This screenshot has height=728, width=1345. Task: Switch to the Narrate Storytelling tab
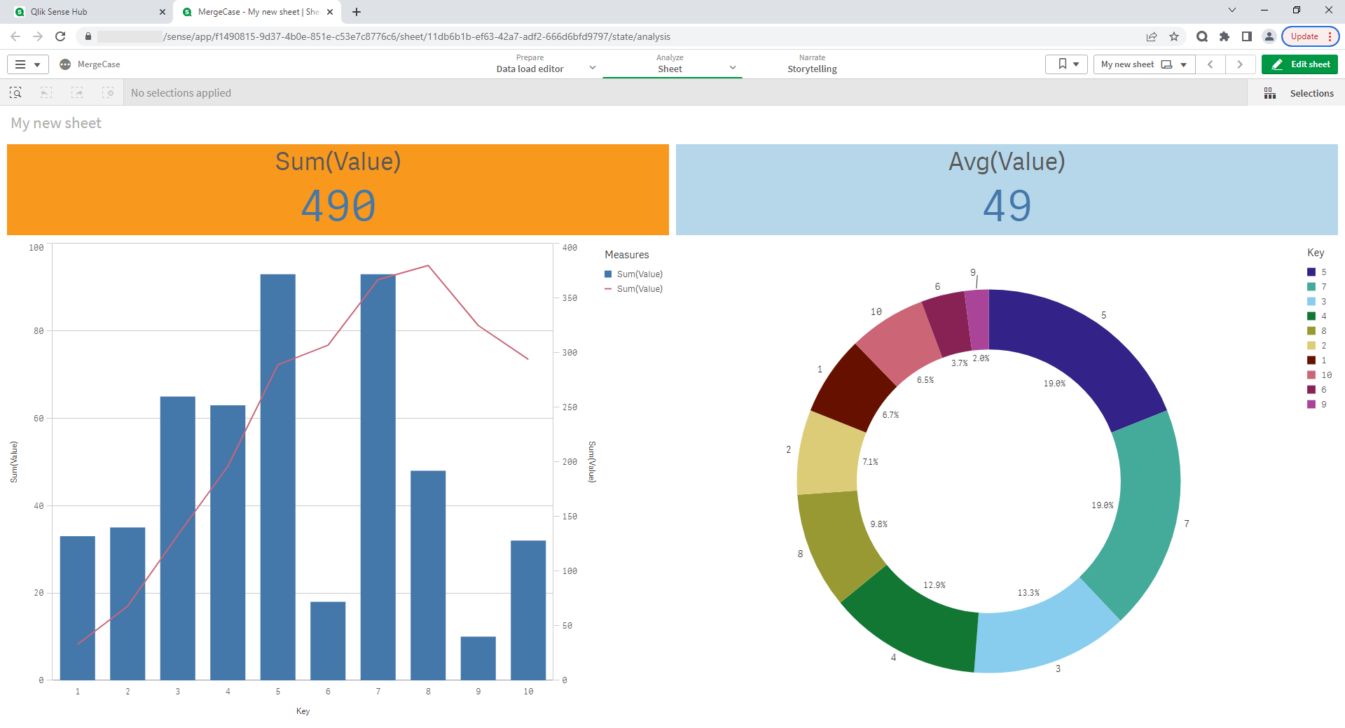pos(812,64)
